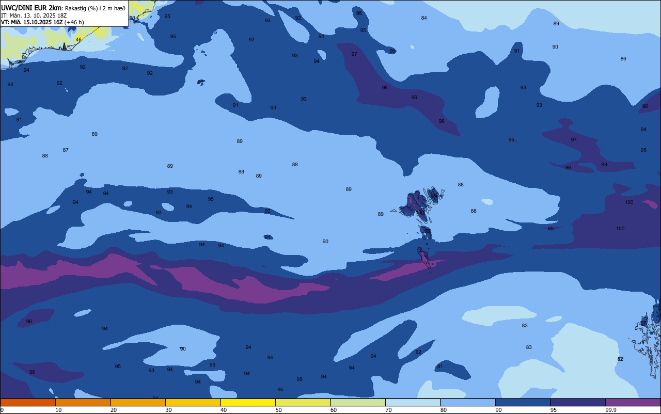
Task: Click the color scale tick label "30"
Action: 168,410
